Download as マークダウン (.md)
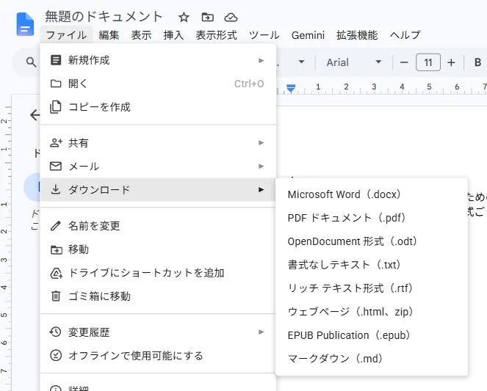Viewport: 487px width, 391px height. coord(372,359)
